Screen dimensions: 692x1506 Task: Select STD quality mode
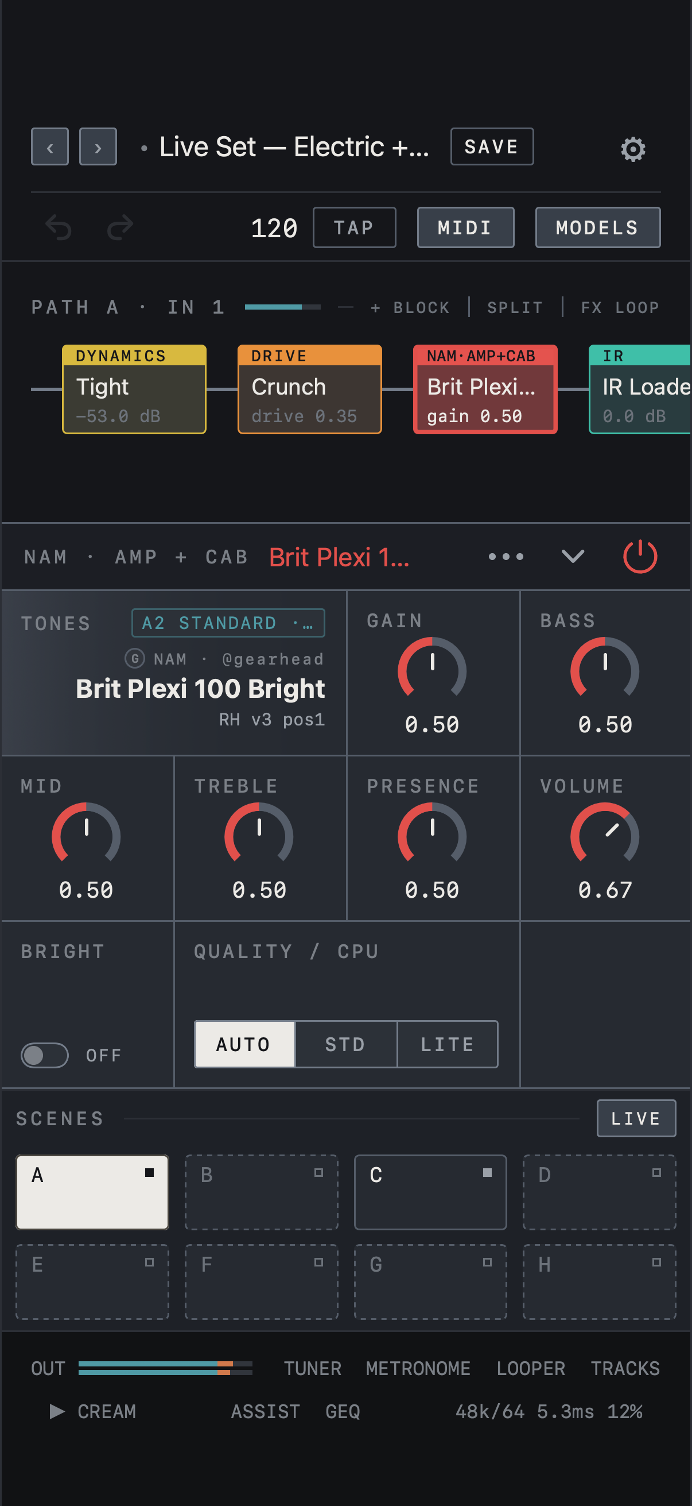347,1044
